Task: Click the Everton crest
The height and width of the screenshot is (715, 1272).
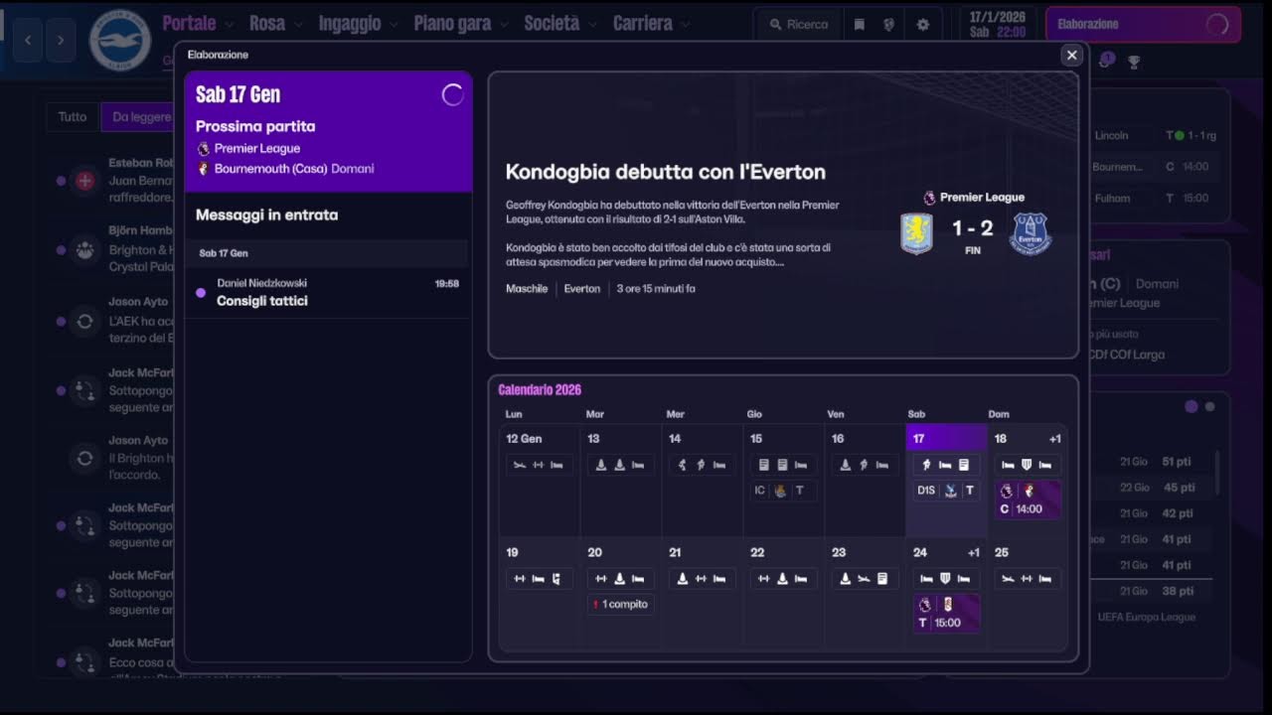Action: tap(1031, 234)
